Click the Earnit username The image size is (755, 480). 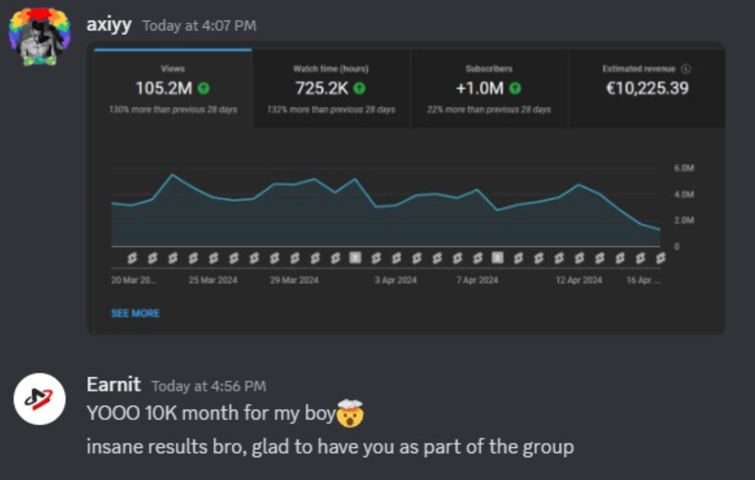tap(114, 385)
